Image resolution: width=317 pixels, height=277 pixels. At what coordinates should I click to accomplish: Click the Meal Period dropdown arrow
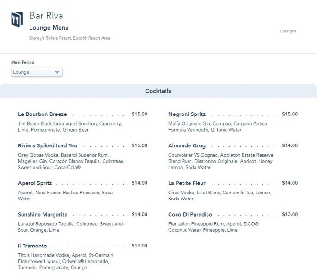[x=57, y=72]
